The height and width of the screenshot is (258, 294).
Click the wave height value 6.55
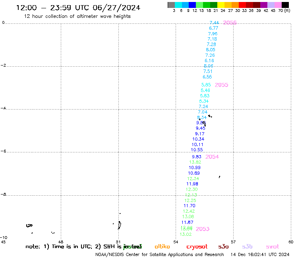click(x=207, y=77)
